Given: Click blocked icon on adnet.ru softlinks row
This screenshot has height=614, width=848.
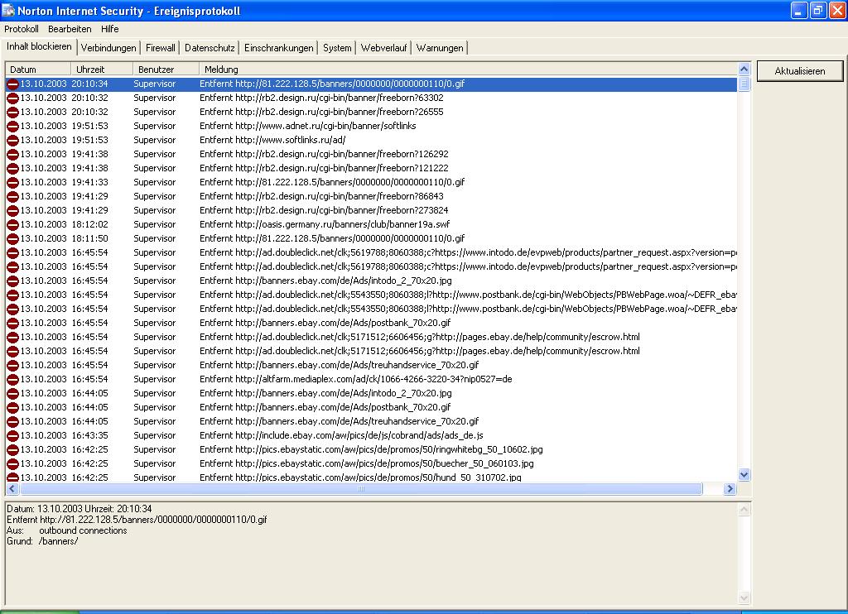Looking at the screenshot, I should (12, 127).
